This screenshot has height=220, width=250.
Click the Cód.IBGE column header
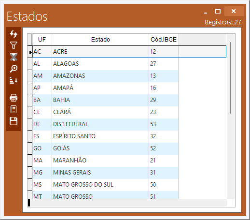point(164,40)
